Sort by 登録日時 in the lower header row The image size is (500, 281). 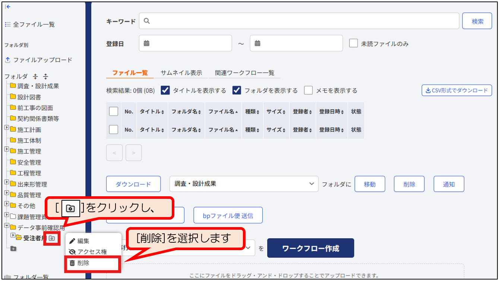tap(332, 130)
